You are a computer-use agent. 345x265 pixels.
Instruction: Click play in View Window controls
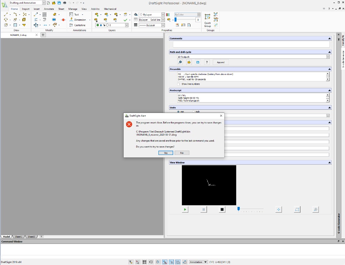(185, 209)
